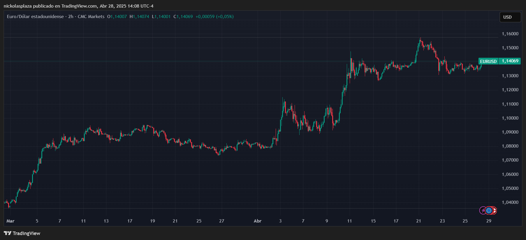526x240 pixels.
Task: Click the TradingView logo at the bottom
Action: (x=22, y=233)
